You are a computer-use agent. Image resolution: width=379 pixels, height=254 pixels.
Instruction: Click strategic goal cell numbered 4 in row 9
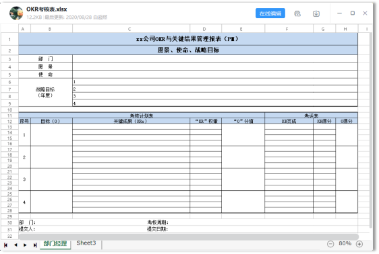tap(215, 103)
